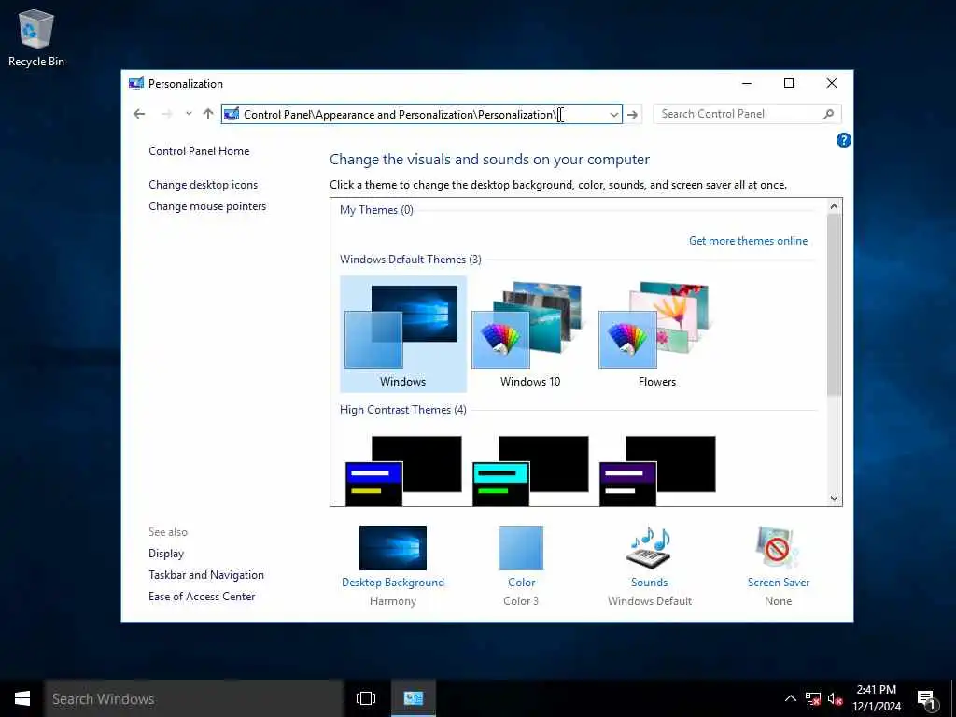Open Desktop Background settings icon

[x=393, y=547]
